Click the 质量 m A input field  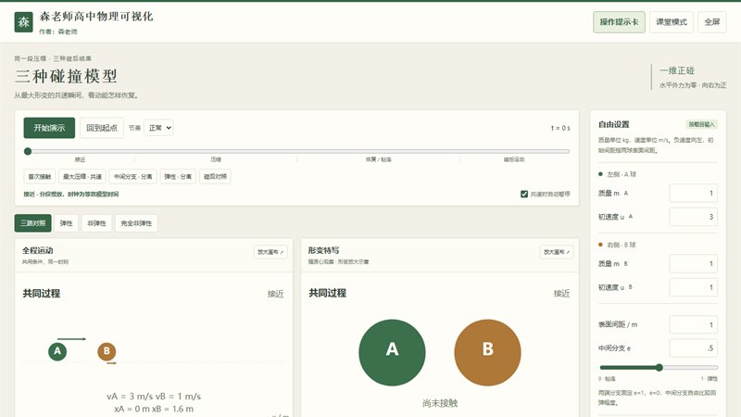693,193
